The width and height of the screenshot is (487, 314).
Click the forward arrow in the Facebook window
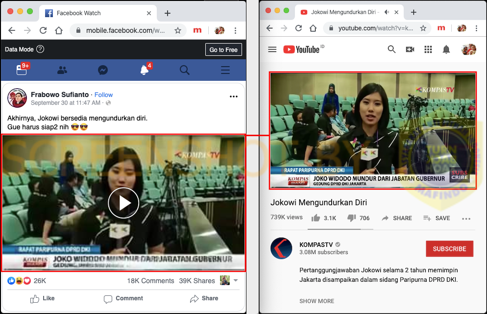pyautogui.click(x=27, y=30)
